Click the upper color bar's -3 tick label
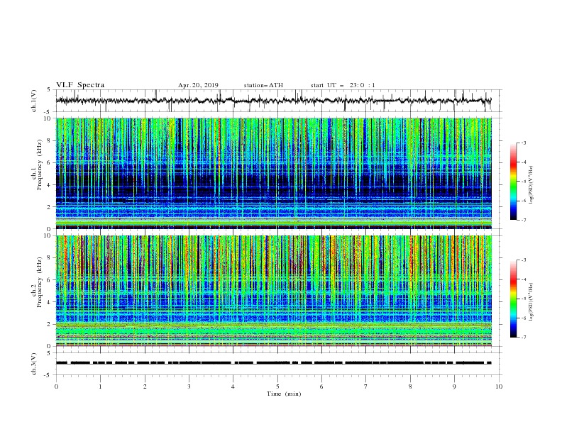 click(524, 143)
